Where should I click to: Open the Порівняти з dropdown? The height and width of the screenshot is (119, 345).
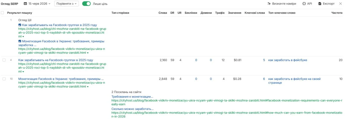tap(66, 4)
